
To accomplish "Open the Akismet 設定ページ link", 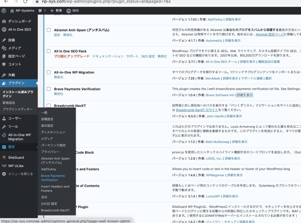I will click(x=270, y=34).
